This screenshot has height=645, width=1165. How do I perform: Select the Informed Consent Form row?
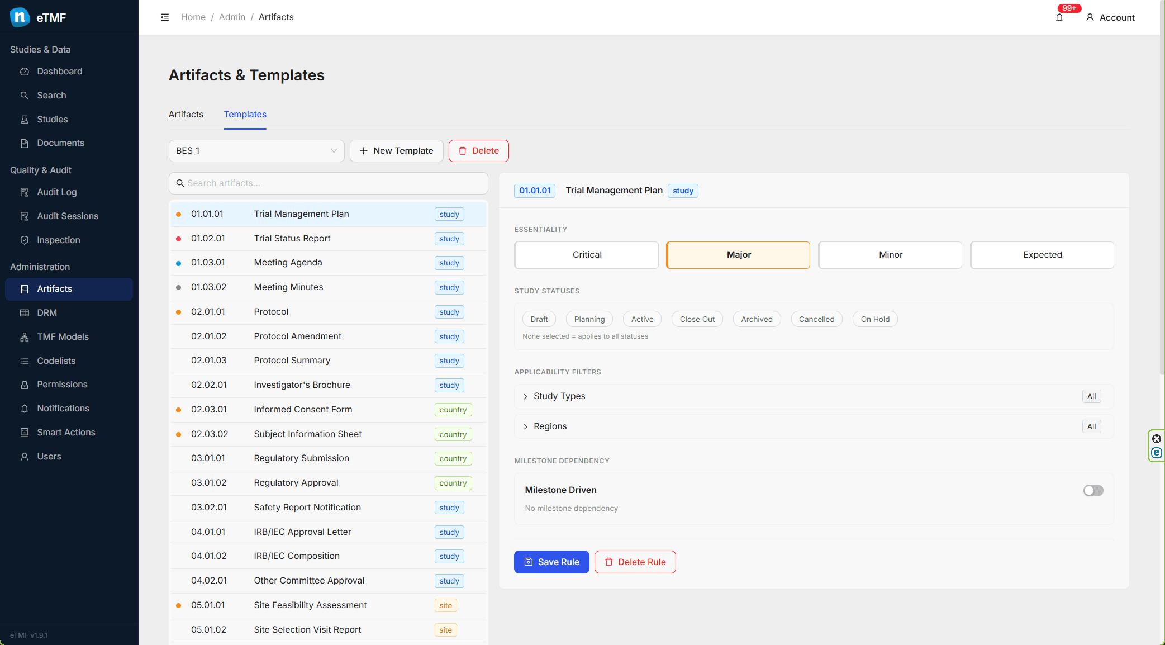tap(329, 410)
